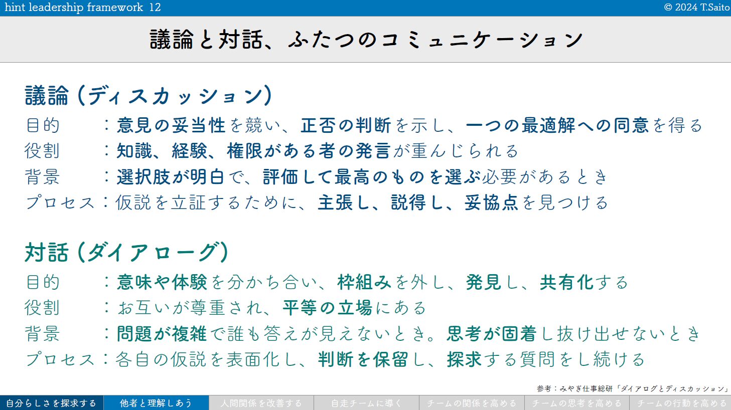This screenshot has height=410, width=731.
Task: Click the word 探求 in the dialogue process line
Action: pos(465,359)
